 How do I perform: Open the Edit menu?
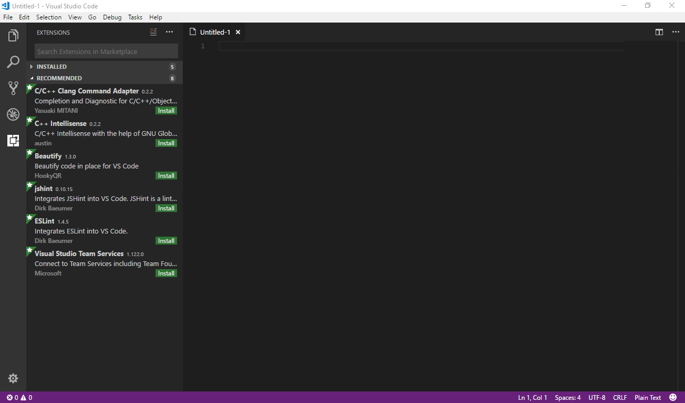pyautogui.click(x=24, y=17)
